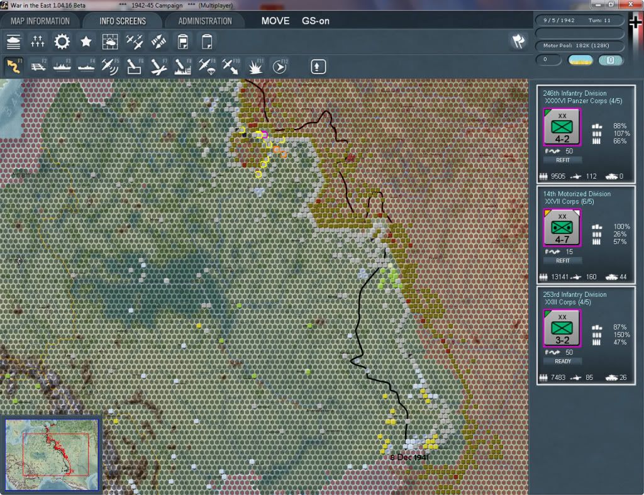This screenshot has height=495, width=644.
Task: Open the 253rd Infantry Division name link
Action: click(x=575, y=294)
